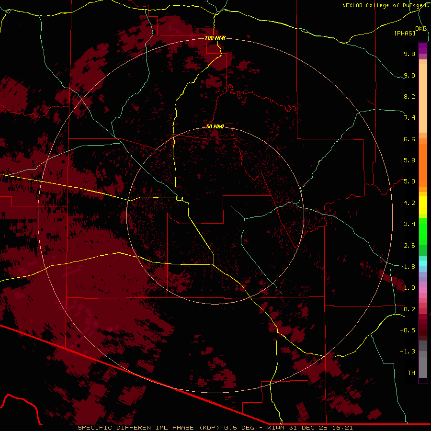The image size is (431, 431).
Task: Pick the cyan colorbar segment
Action: (423, 263)
